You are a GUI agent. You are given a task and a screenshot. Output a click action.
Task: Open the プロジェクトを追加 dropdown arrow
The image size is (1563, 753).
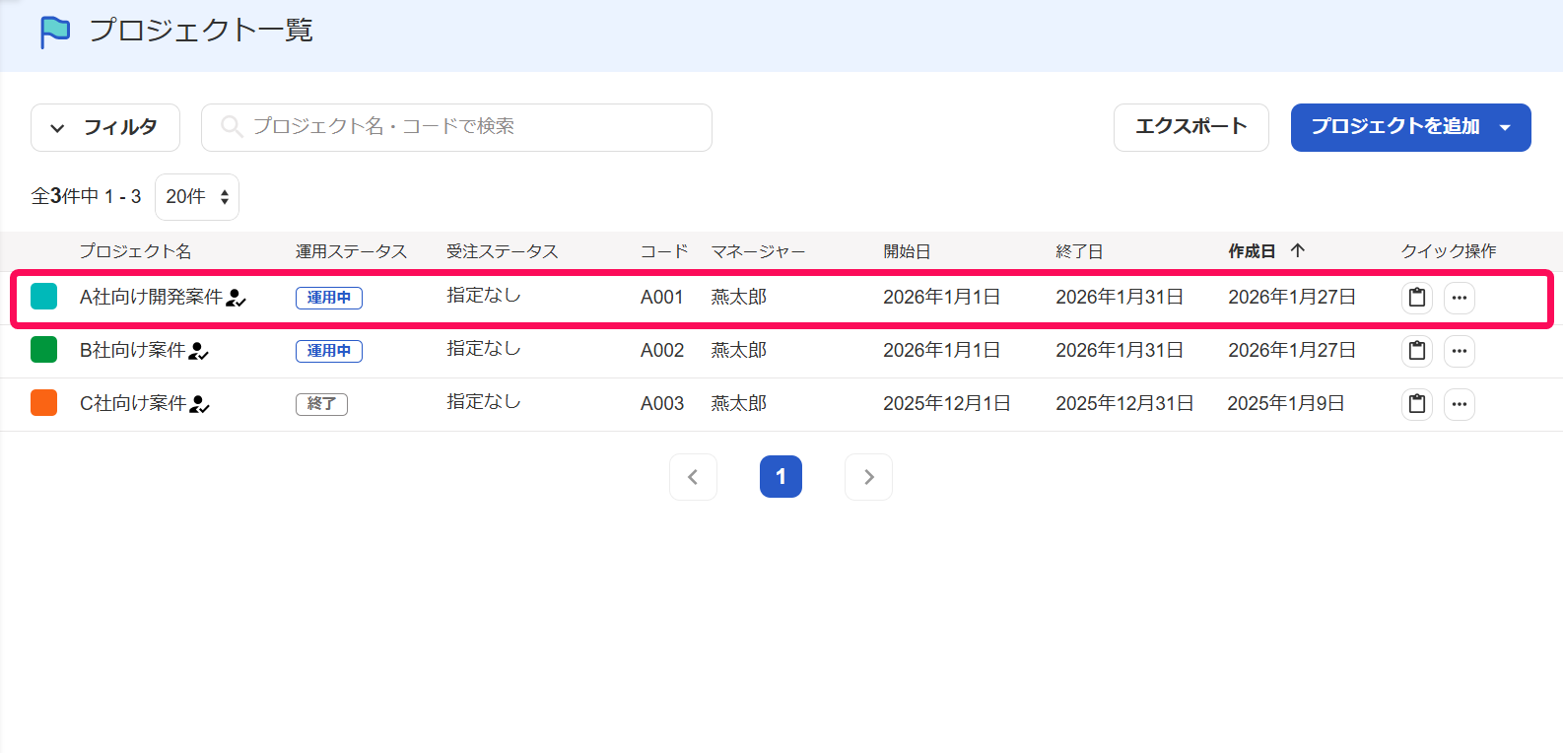1505,127
